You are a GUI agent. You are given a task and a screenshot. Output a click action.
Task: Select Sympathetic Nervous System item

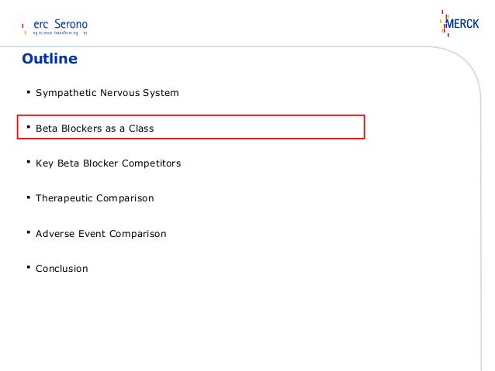pos(107,93)
